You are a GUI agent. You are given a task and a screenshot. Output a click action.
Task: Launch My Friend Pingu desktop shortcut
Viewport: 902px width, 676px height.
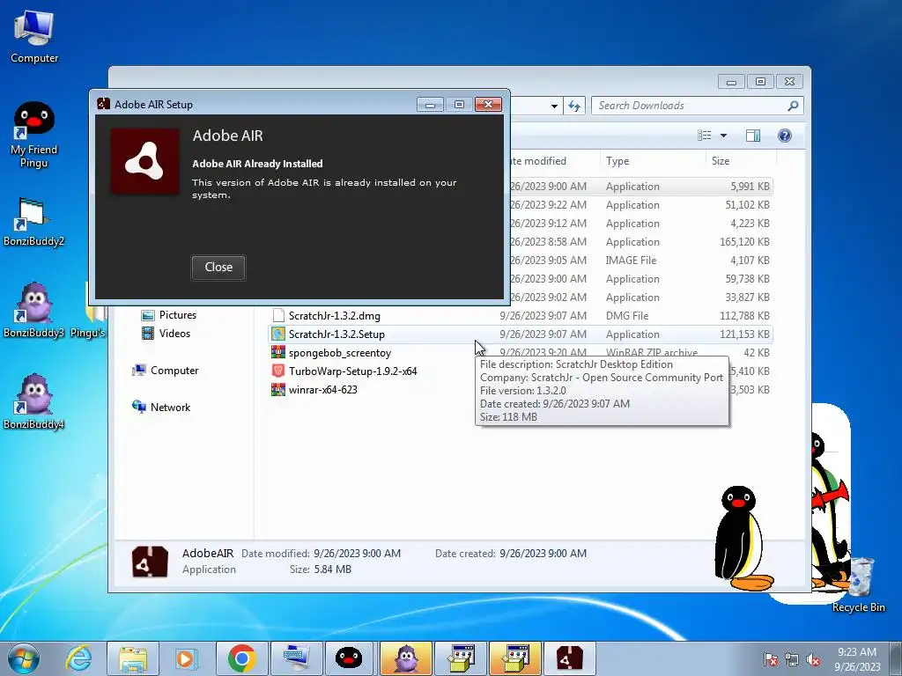pyautogui.click(x=34, y=135)
